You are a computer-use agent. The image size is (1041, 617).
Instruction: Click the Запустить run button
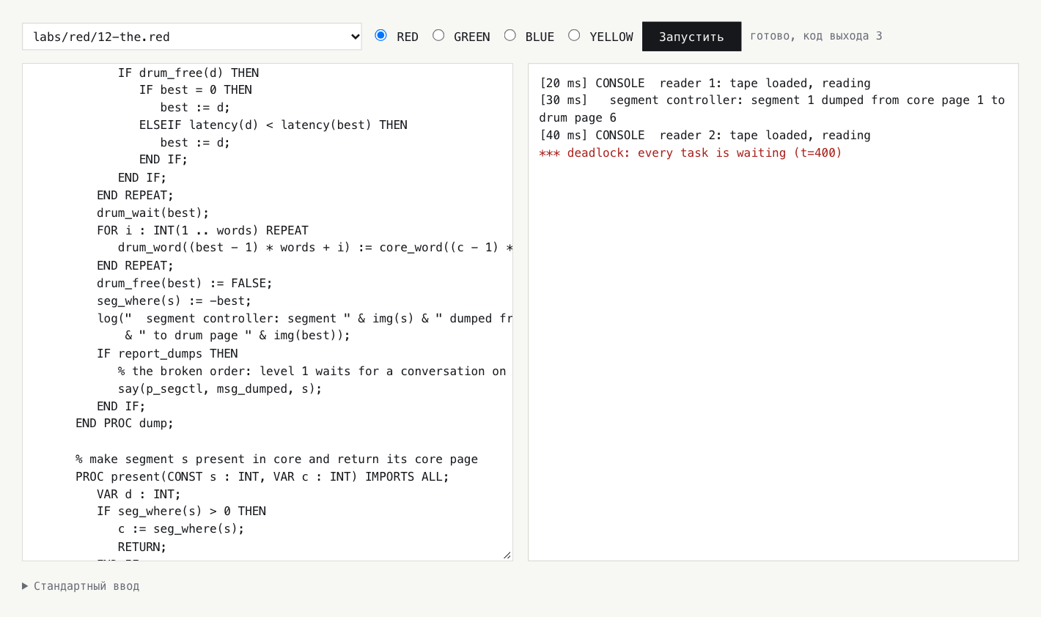click(x=691, y=37)
